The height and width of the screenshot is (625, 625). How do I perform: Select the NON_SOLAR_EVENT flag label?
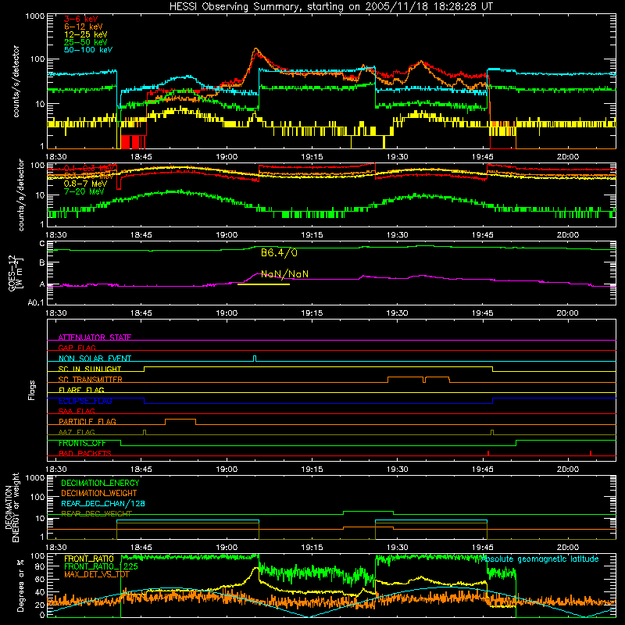95,359
